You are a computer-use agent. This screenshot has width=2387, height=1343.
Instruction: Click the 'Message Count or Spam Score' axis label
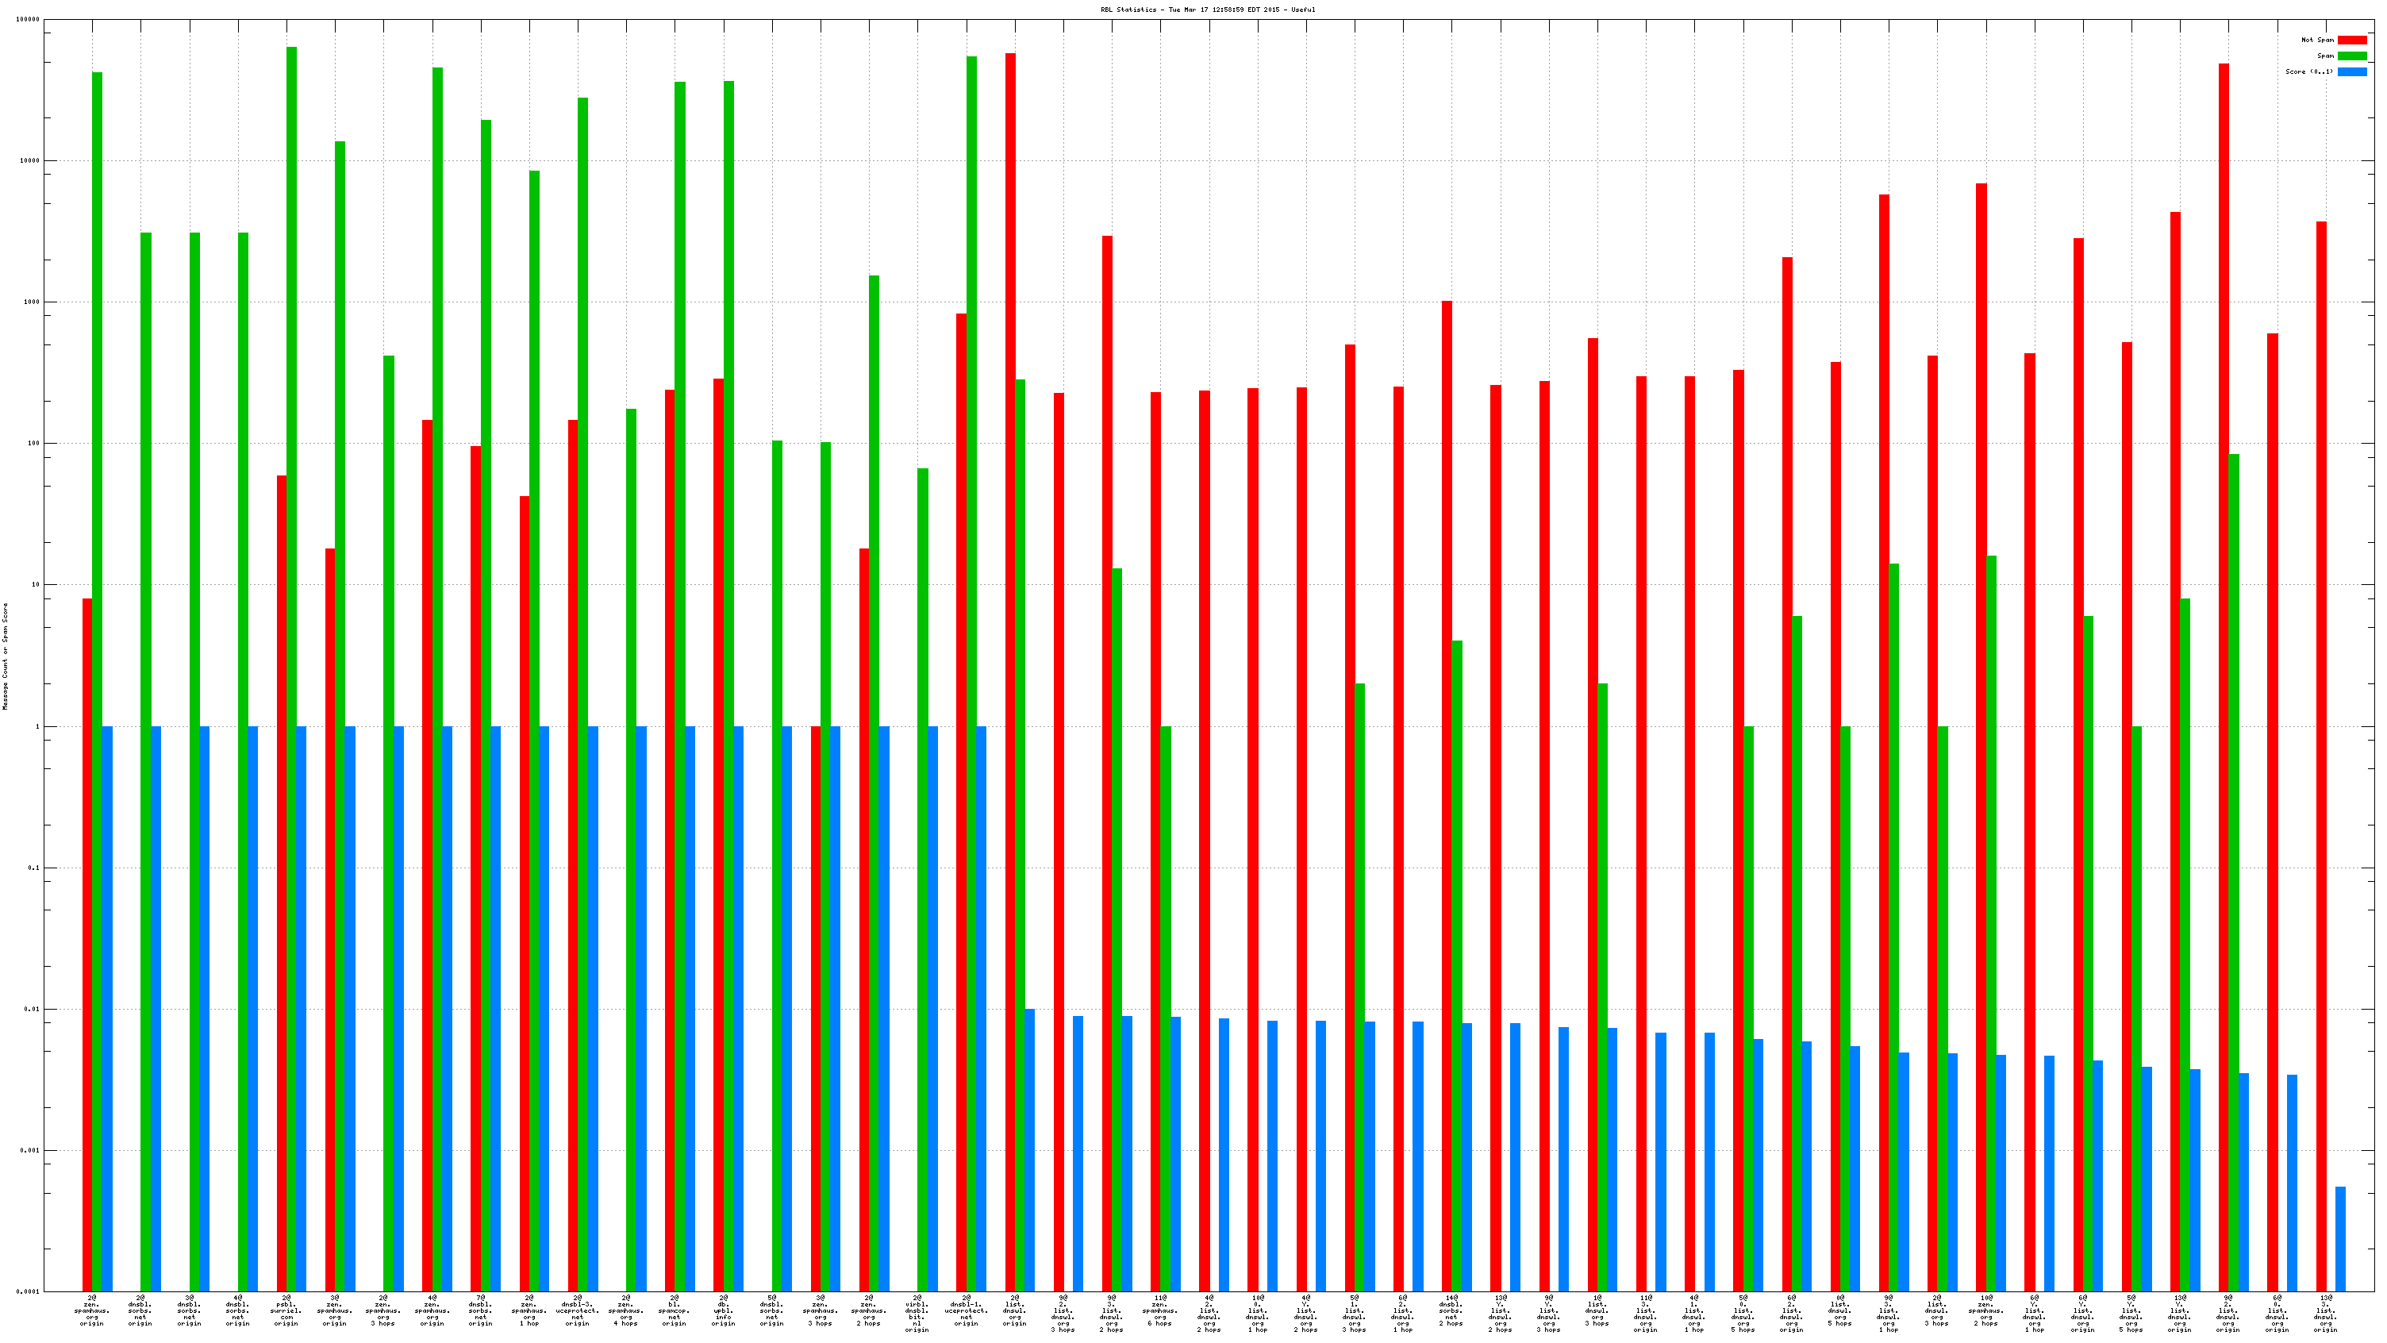[x=5, y=656]
